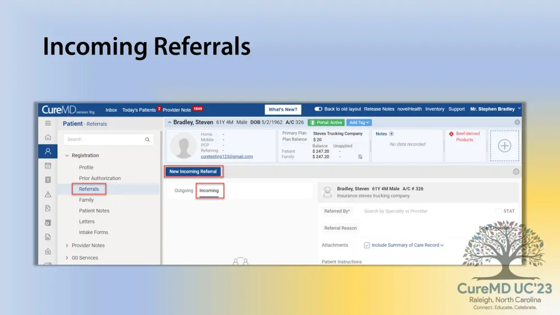The image size is (560, 315).
Task: Switch to the Incoming tab
Action: click(x=209, y=191)
